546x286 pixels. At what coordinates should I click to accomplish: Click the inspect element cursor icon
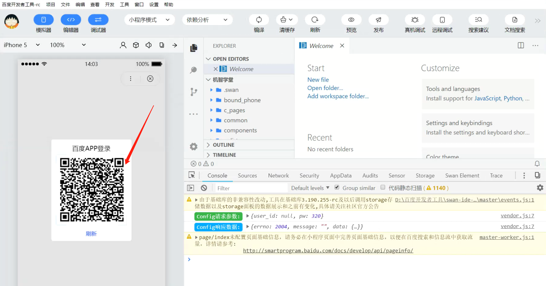192,175
